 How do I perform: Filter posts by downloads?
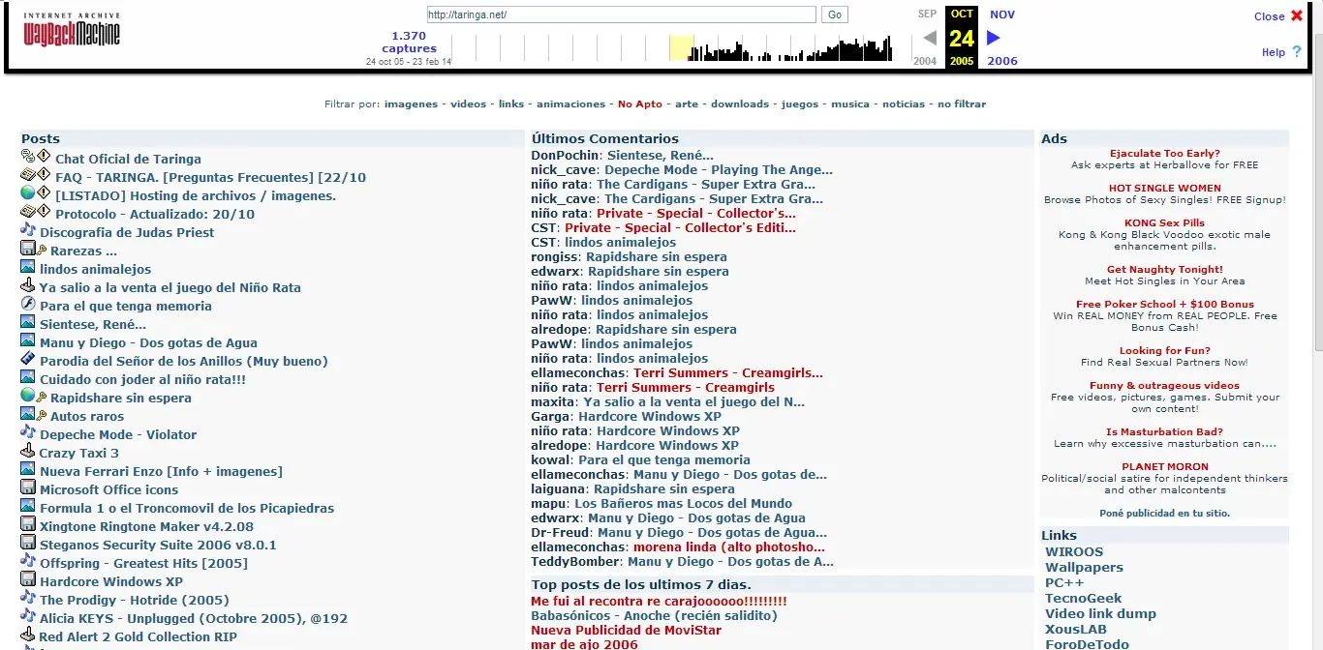(x=740, y=103)
